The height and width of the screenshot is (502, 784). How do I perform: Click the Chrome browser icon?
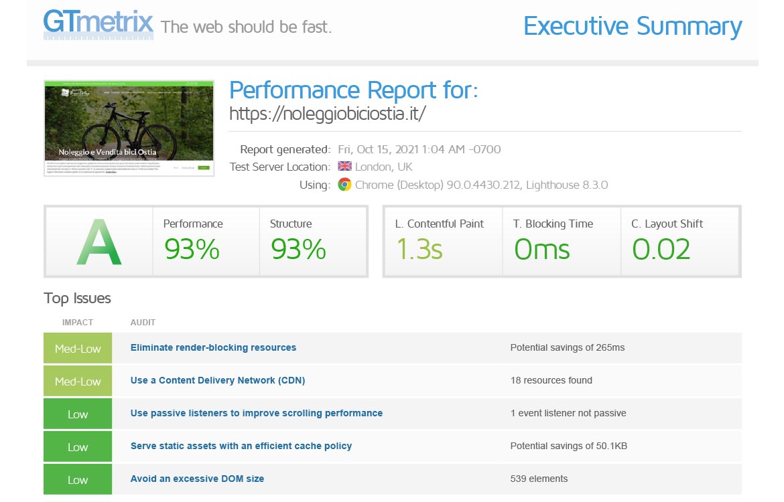click(x=344, y=184)
